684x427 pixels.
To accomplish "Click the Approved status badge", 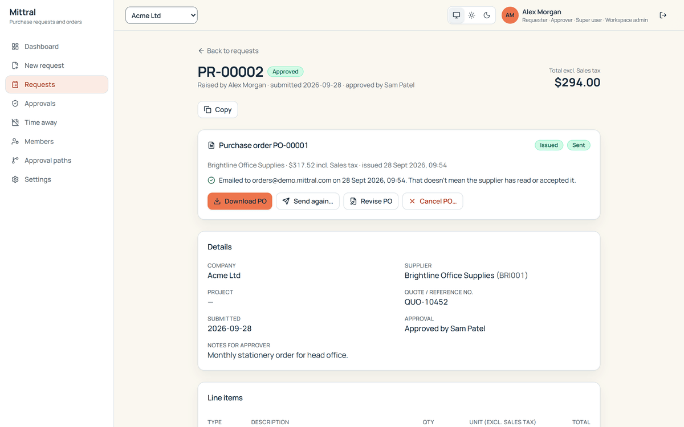I will pyautogui.click(x=286, y=72).
